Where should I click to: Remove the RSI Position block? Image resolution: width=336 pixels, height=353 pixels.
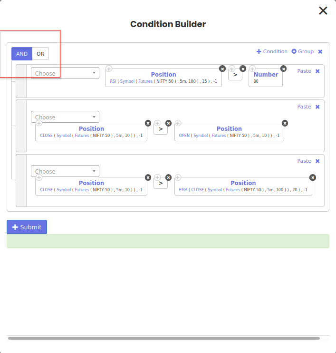(x=222, y=69)
